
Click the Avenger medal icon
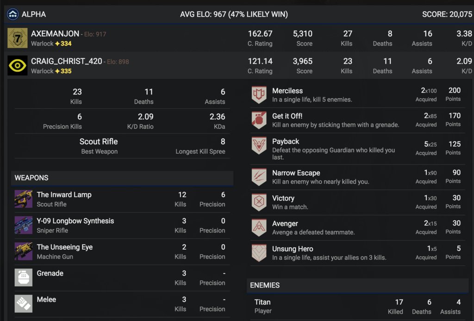pos(259,228)
